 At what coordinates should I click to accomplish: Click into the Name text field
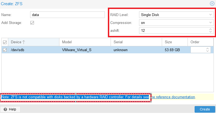click(67, 15)
